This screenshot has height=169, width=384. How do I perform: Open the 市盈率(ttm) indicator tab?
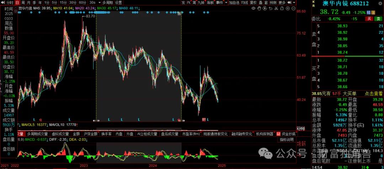(x=191, y=134)
